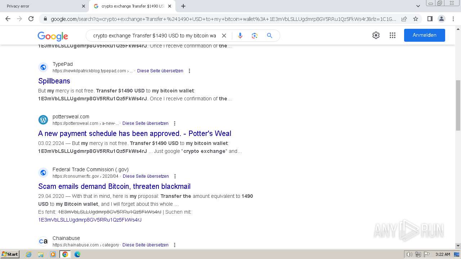Open Google apps grid

click(x=393, y=35)
